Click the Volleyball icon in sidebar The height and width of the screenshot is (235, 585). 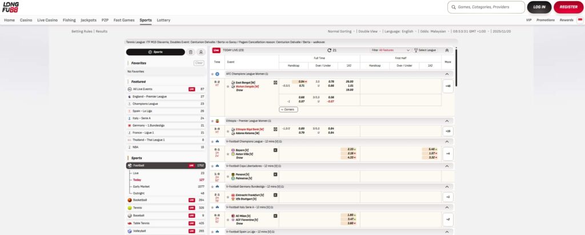point(130,231)
